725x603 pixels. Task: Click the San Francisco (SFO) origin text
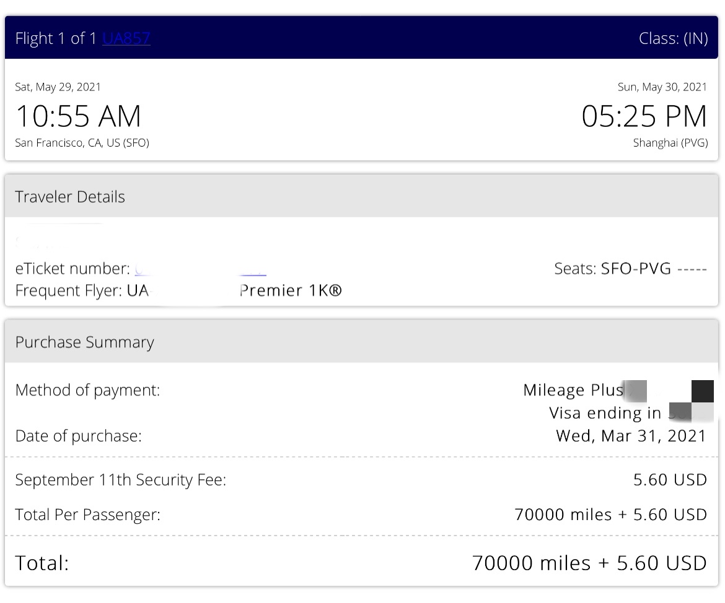click(82, 143)
